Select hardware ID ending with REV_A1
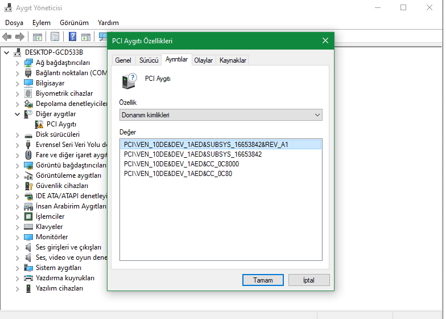 click(x=221, y=145)
